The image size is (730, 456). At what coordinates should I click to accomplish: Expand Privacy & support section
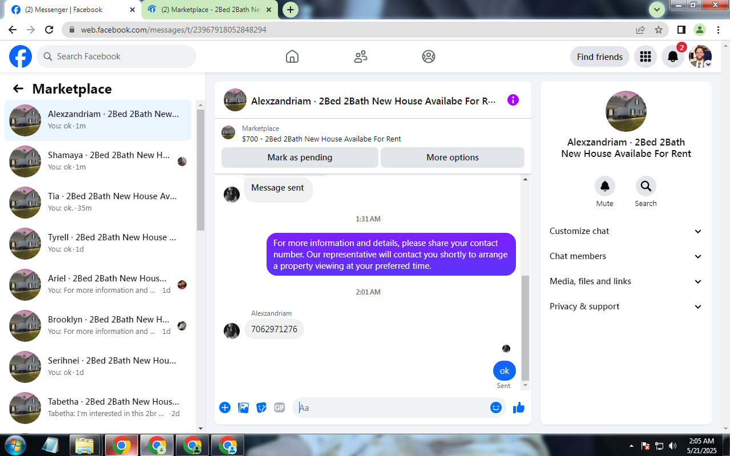[626, 306]
